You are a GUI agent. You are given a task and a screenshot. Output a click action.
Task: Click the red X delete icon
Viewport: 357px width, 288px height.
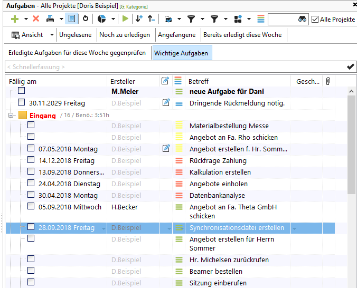pos(36,19)
